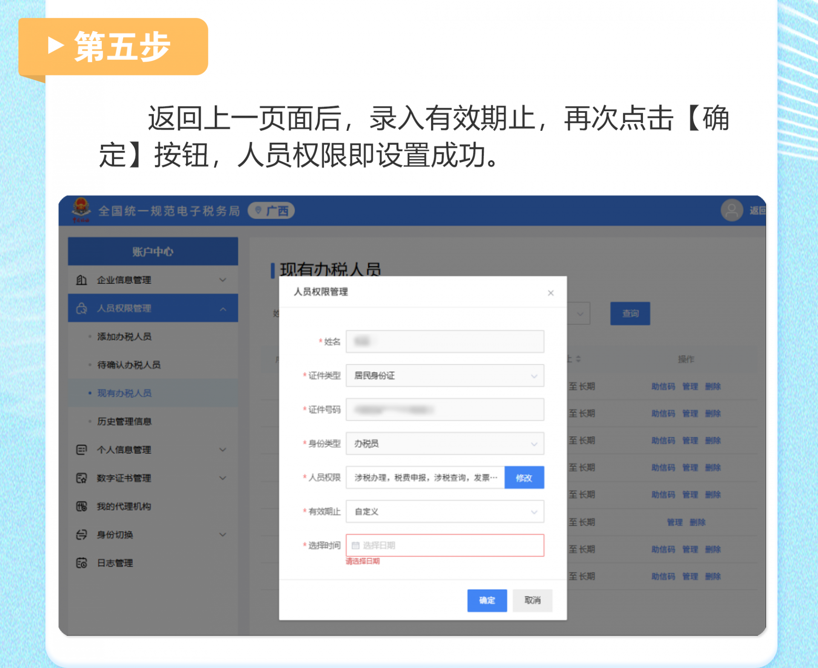Open the 有效期止 dropdown
The width and height of the screenshot is (818, 668).
click(445, 512)
